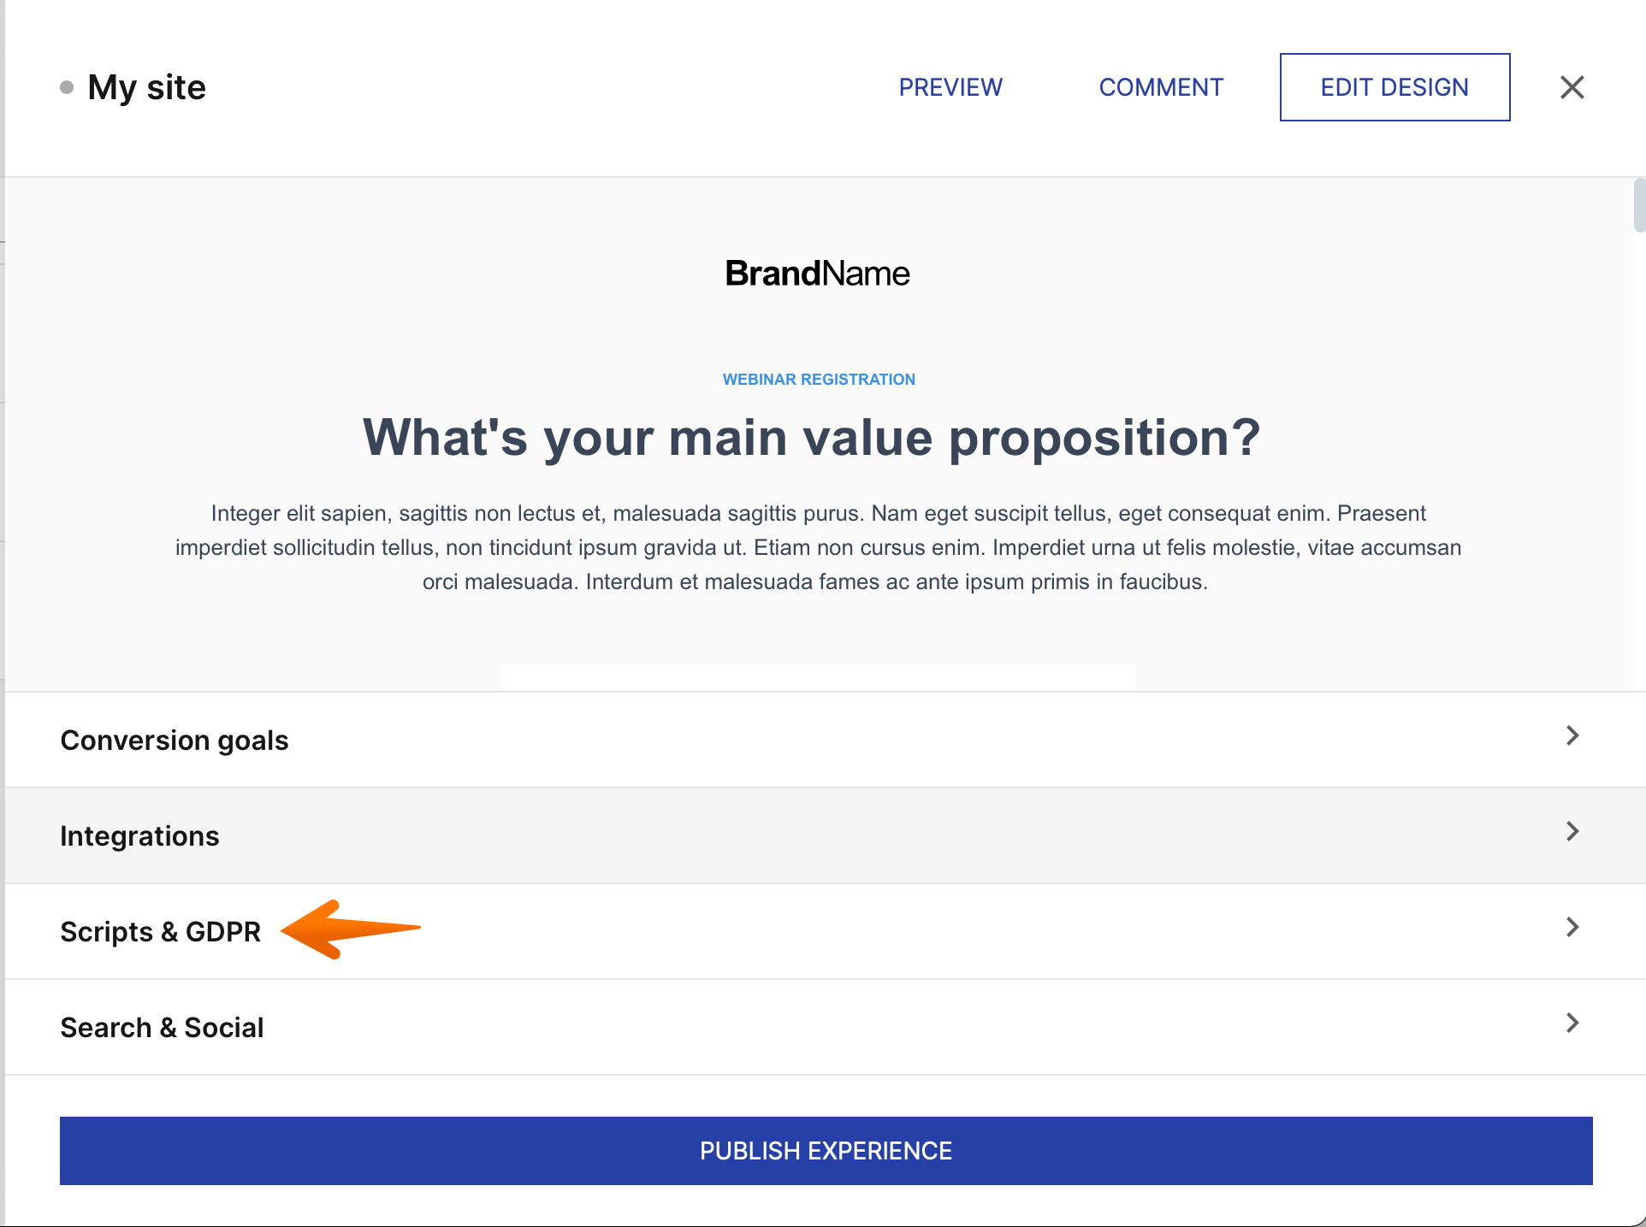
Task: Select the Conversion goals section label
Action: [x=175, y=740]
